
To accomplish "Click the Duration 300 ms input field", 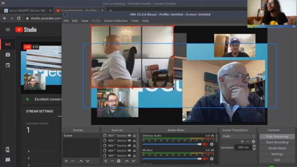I will (243, 148).
